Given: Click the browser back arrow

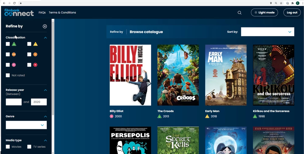Looking at the screenshot, I should click(x=4, y=3).
